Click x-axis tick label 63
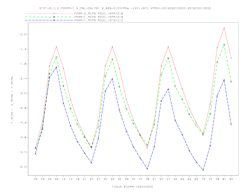Image resolution: width=252 pixels, height=195 pixels. [182, 179]
